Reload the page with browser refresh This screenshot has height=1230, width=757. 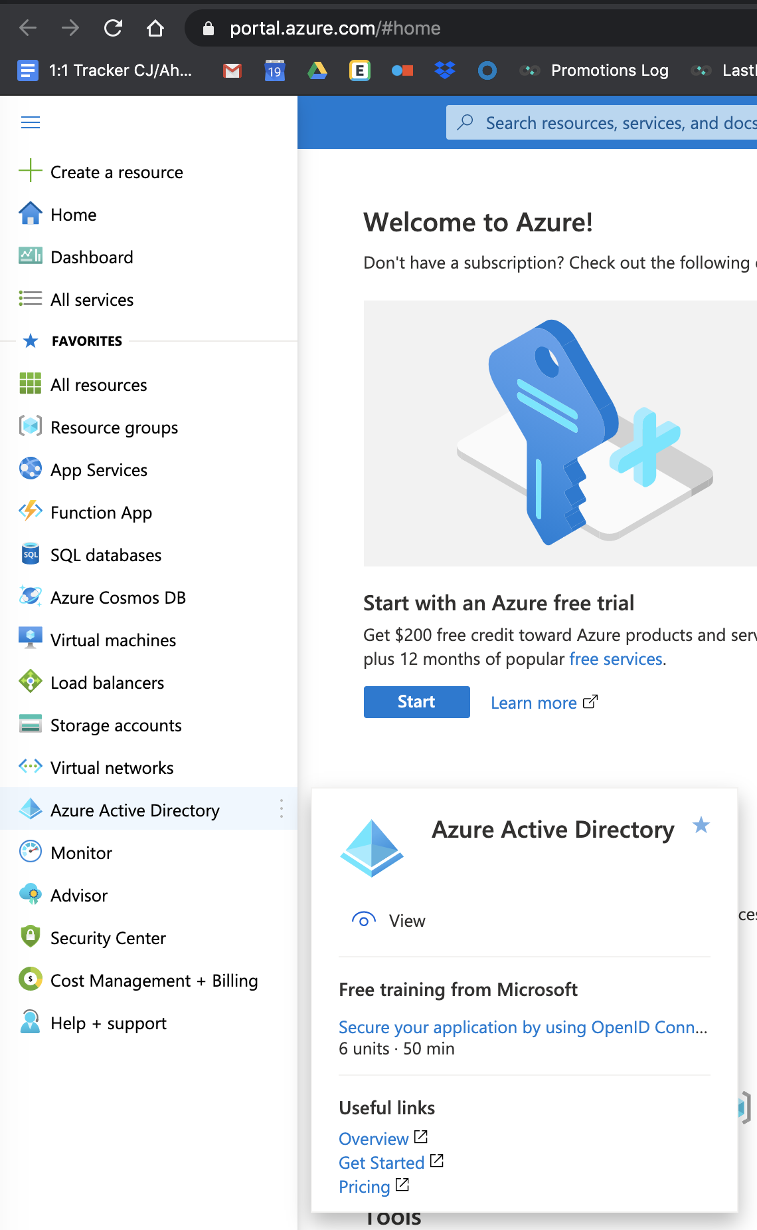click(113, 28)
